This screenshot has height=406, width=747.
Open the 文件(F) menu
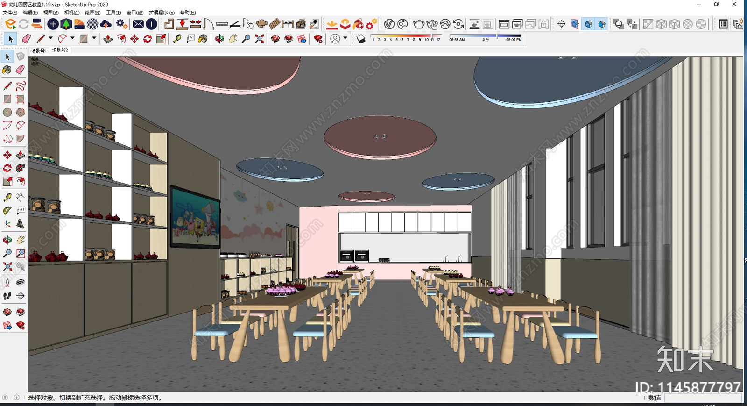(10, 13)
